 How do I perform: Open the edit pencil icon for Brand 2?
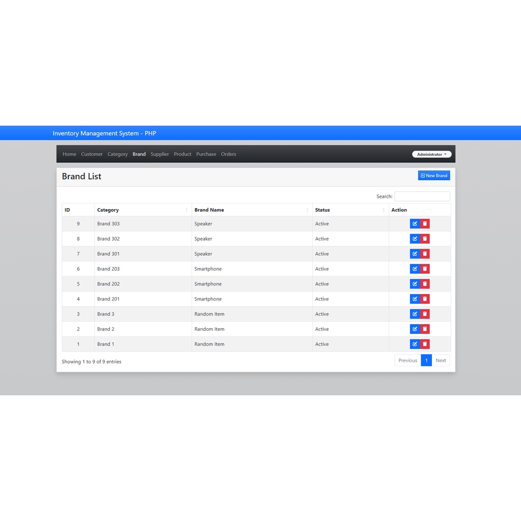(x=415, y=329)
